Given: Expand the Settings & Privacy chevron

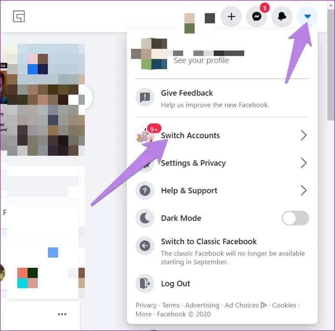Looking at the screenshot, I should tap(304, 163).
